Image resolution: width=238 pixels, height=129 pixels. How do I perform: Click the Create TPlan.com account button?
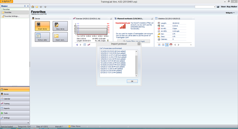coord(134,41)
